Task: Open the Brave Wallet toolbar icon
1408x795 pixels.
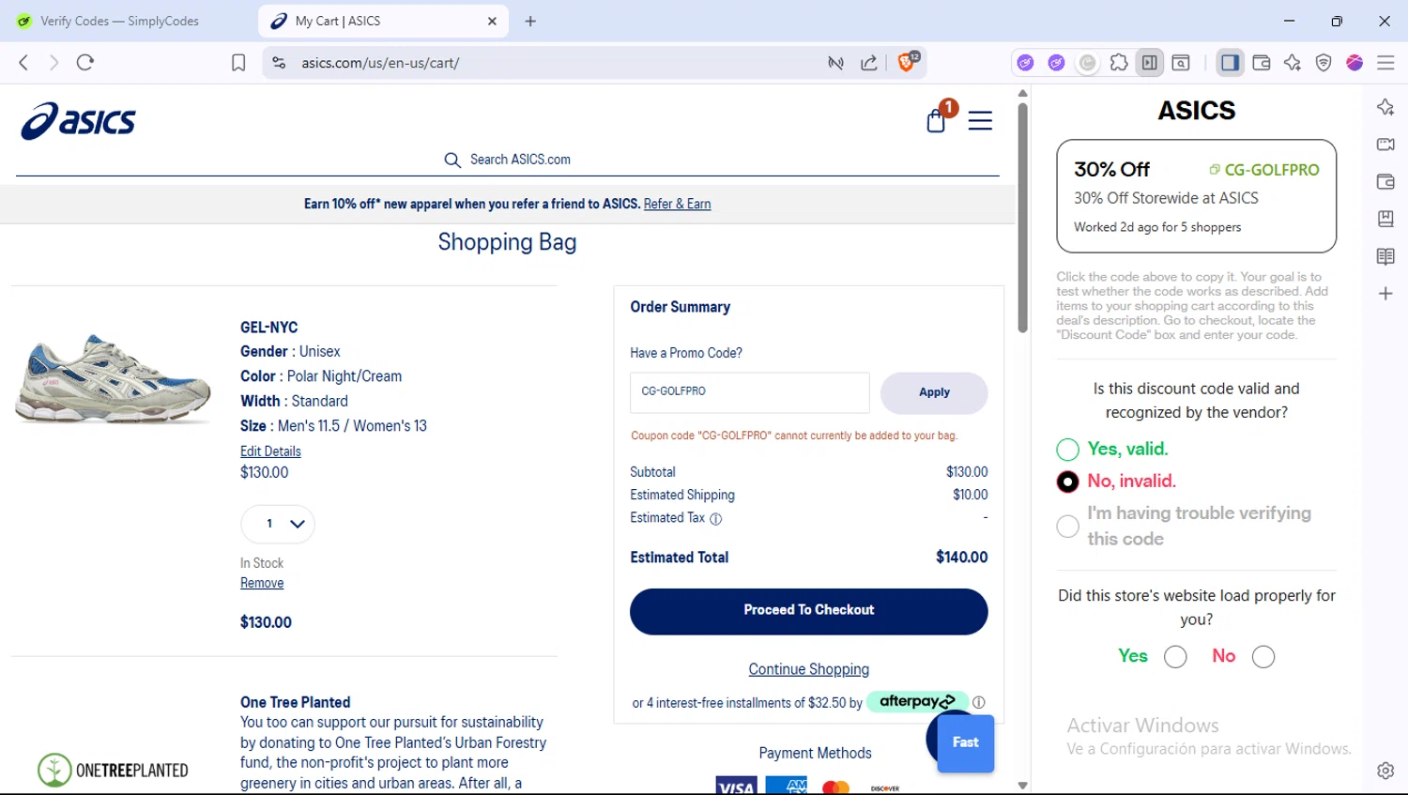Action: 1262,63
